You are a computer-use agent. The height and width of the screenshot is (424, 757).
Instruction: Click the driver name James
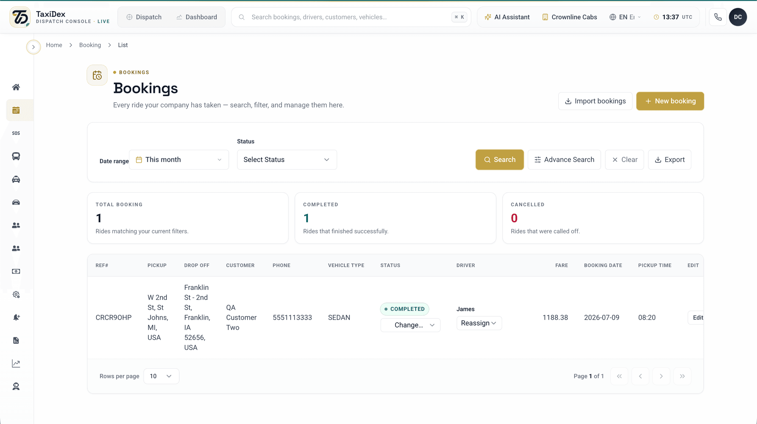pos(465,309)
